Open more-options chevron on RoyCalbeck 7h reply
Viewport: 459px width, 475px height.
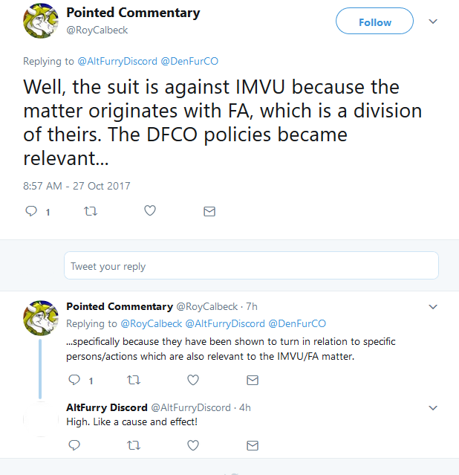click(433, 307)
